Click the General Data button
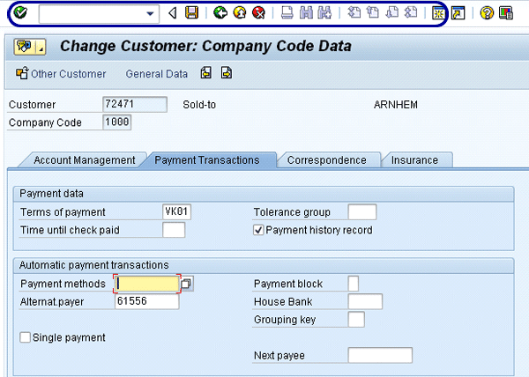Image resolution: width=529 pixels, height=377 pixels. pyautogui.click(x=156, y=74)
